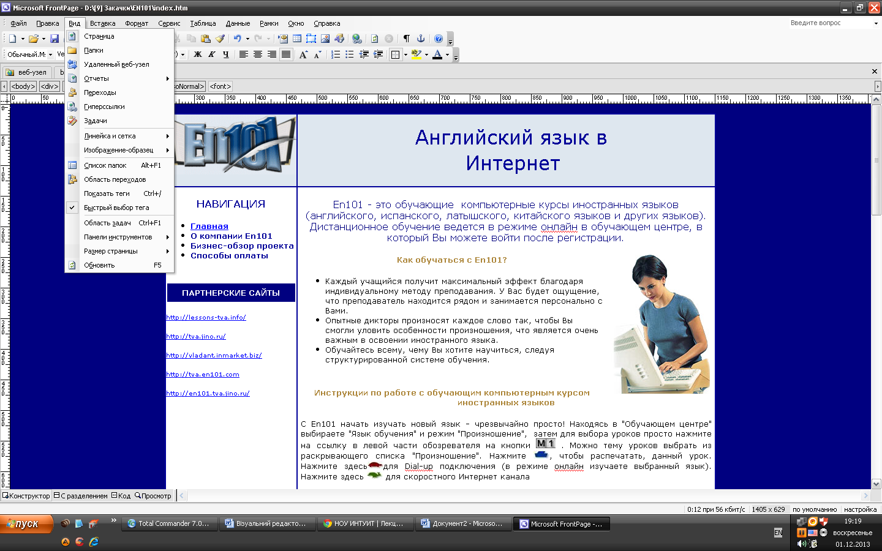The image size is (882, 551).
Task: Switch to 'Код' view mode
Action: click(x=121, y=496)
